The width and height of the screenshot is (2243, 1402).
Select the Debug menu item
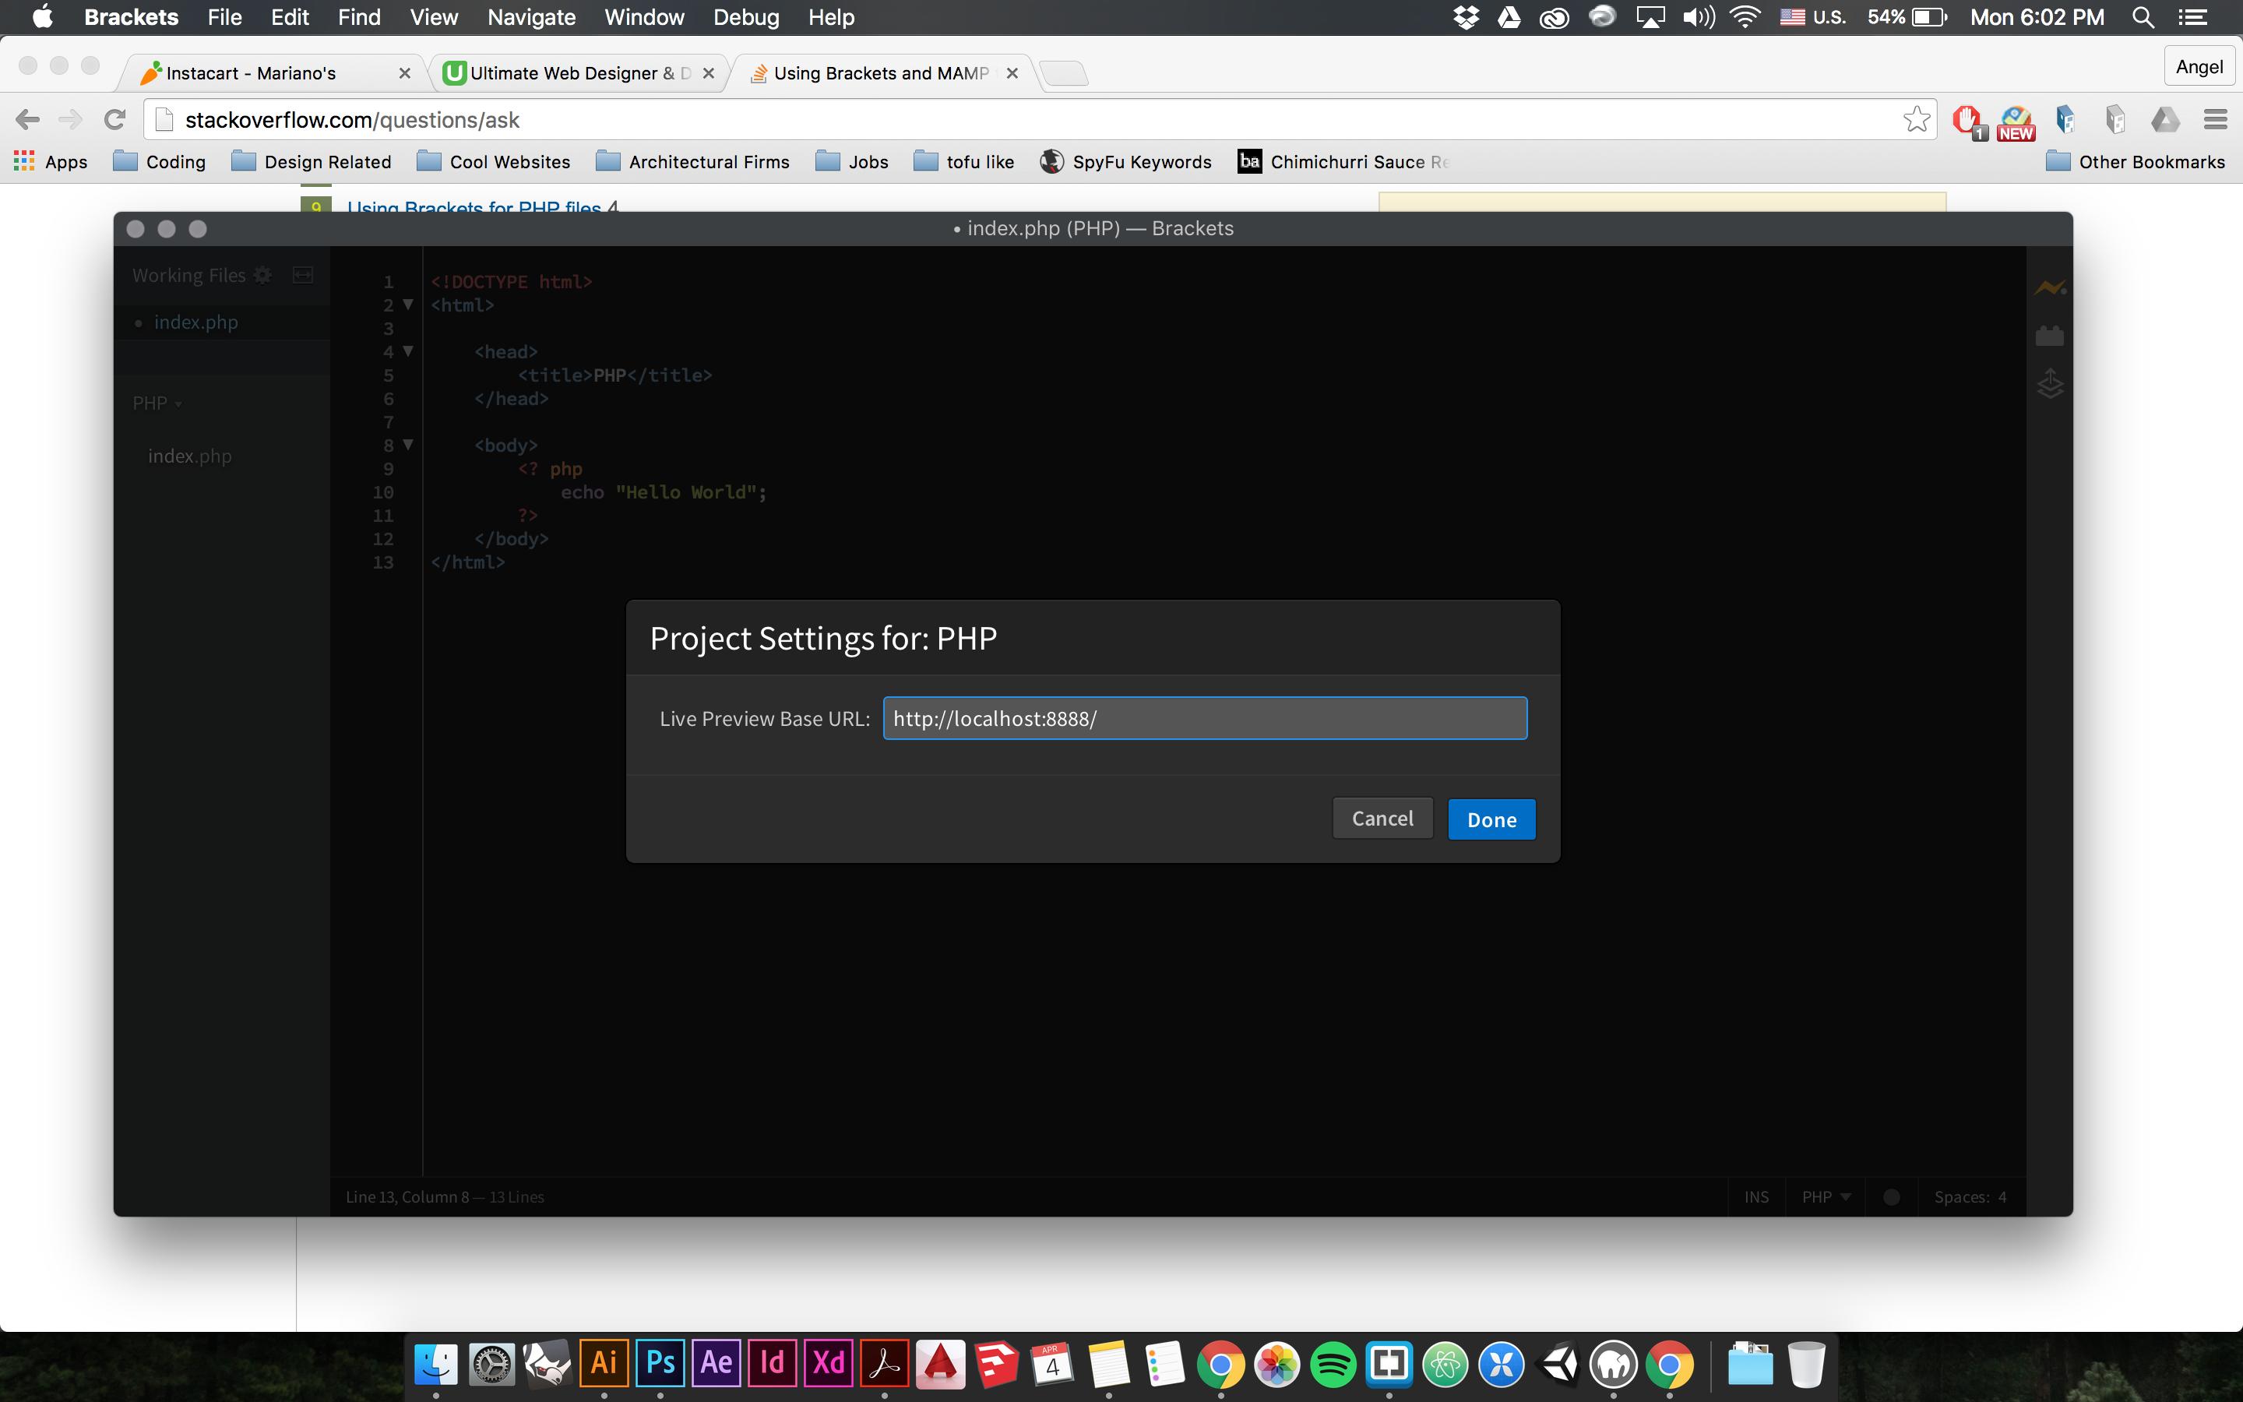pos(743,18)
